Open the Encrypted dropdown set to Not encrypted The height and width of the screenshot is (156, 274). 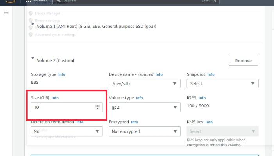coord(144,131)
